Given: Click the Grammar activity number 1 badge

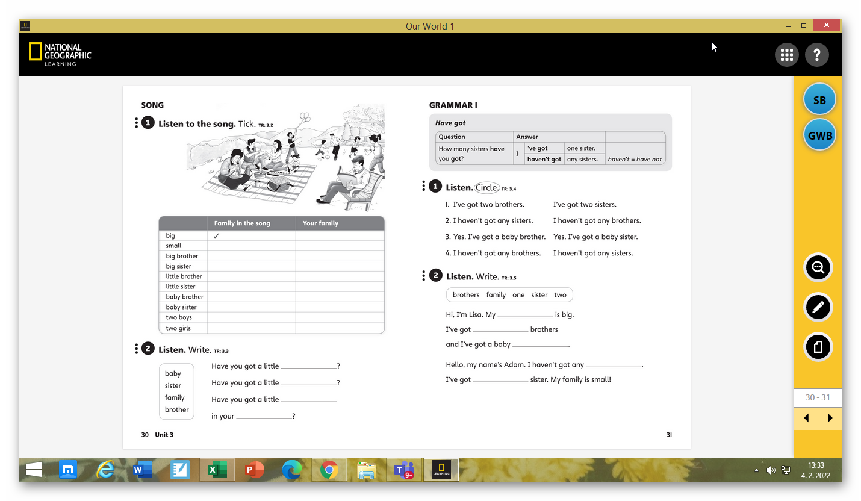Looking at the screenshot, I should [x=435, y=187].
